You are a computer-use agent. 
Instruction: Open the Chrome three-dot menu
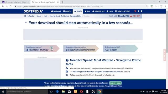[165, 6]
